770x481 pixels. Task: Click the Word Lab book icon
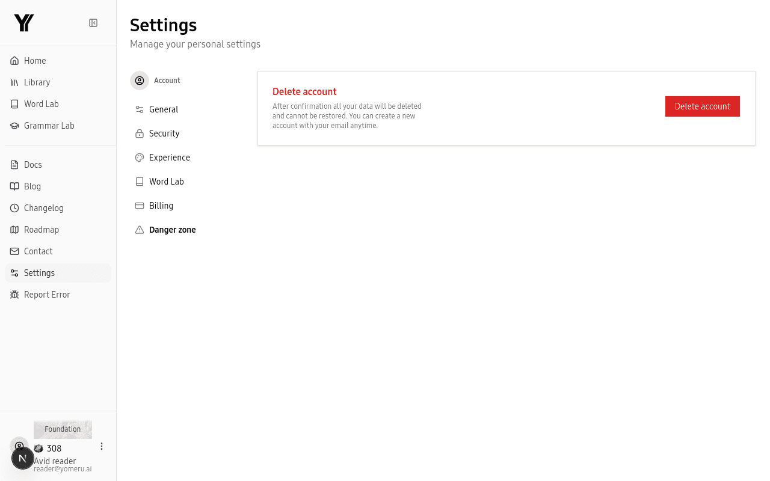tap(14, 103)
